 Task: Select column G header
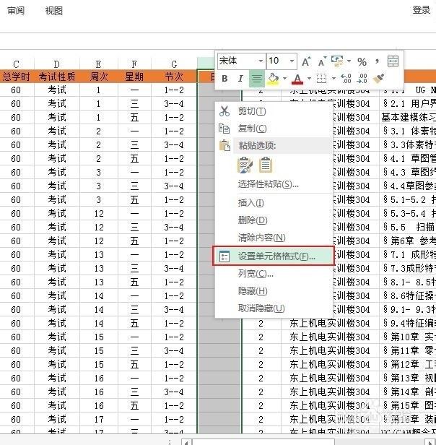(x=174, y=64)
